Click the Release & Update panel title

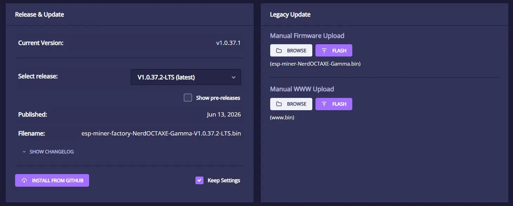tap(39, 14)
